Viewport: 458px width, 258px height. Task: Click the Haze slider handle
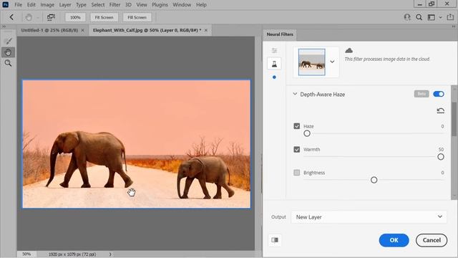point(307,134)
